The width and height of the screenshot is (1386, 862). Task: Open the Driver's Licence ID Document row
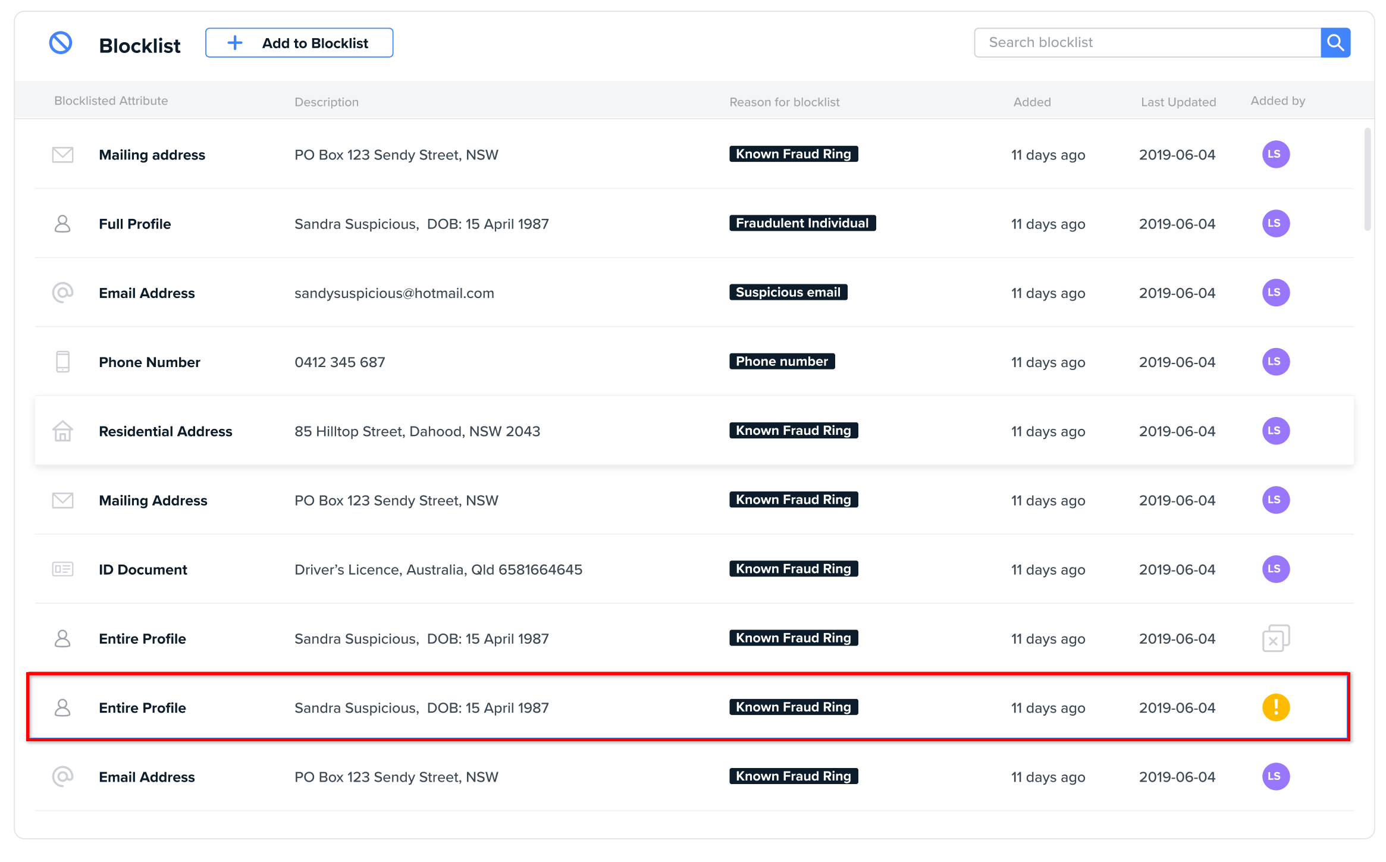pos(438,569)
